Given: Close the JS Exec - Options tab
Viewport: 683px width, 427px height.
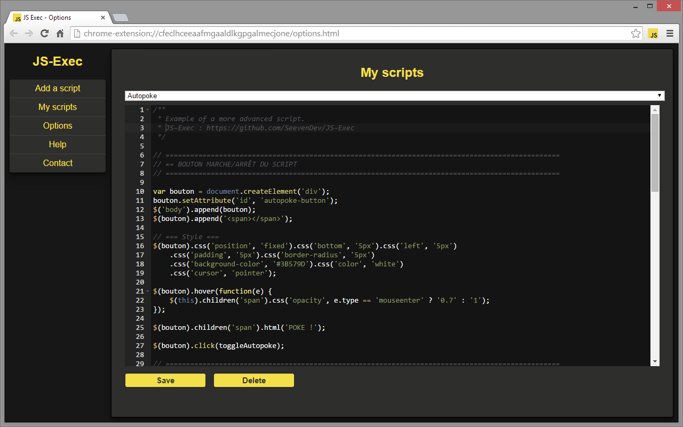Looking at the screenshot, I should (x=104, y=18).
